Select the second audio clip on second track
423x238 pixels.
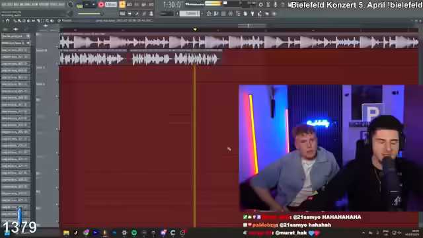176,58
